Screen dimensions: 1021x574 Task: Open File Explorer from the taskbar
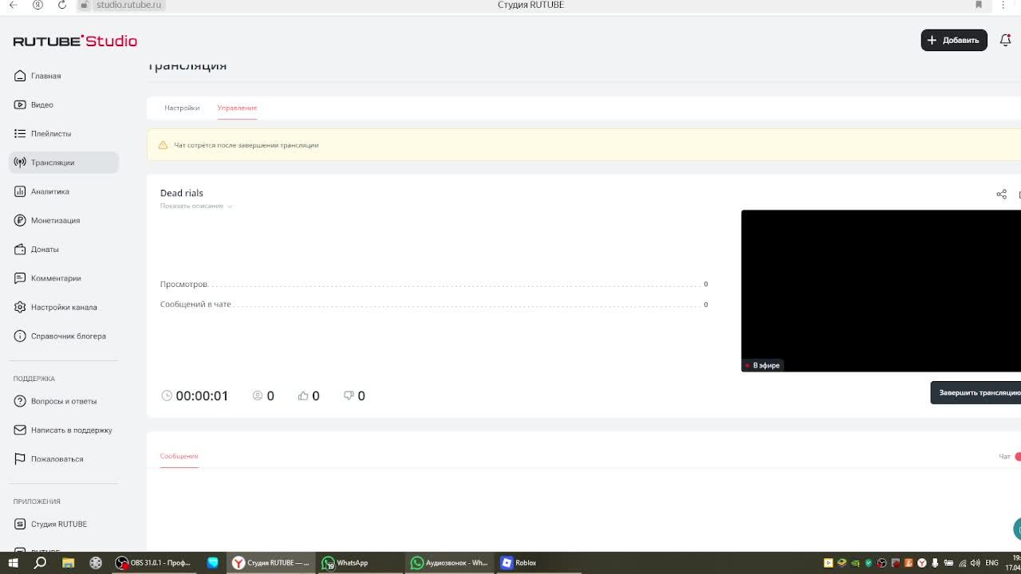tap(69, 563)
